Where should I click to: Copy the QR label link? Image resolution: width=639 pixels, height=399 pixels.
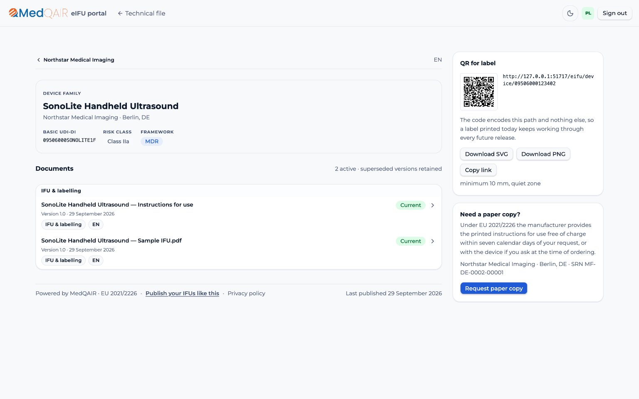(478, 170)
